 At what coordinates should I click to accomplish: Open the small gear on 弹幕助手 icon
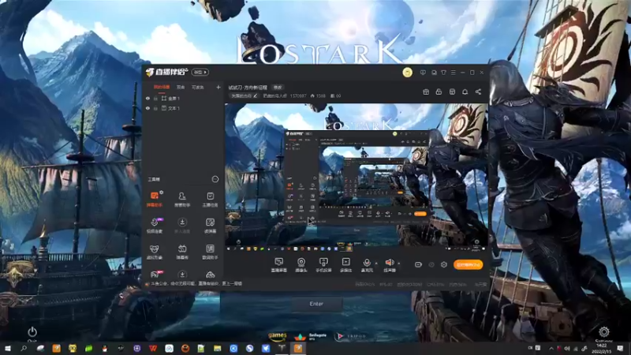point(162,192)
